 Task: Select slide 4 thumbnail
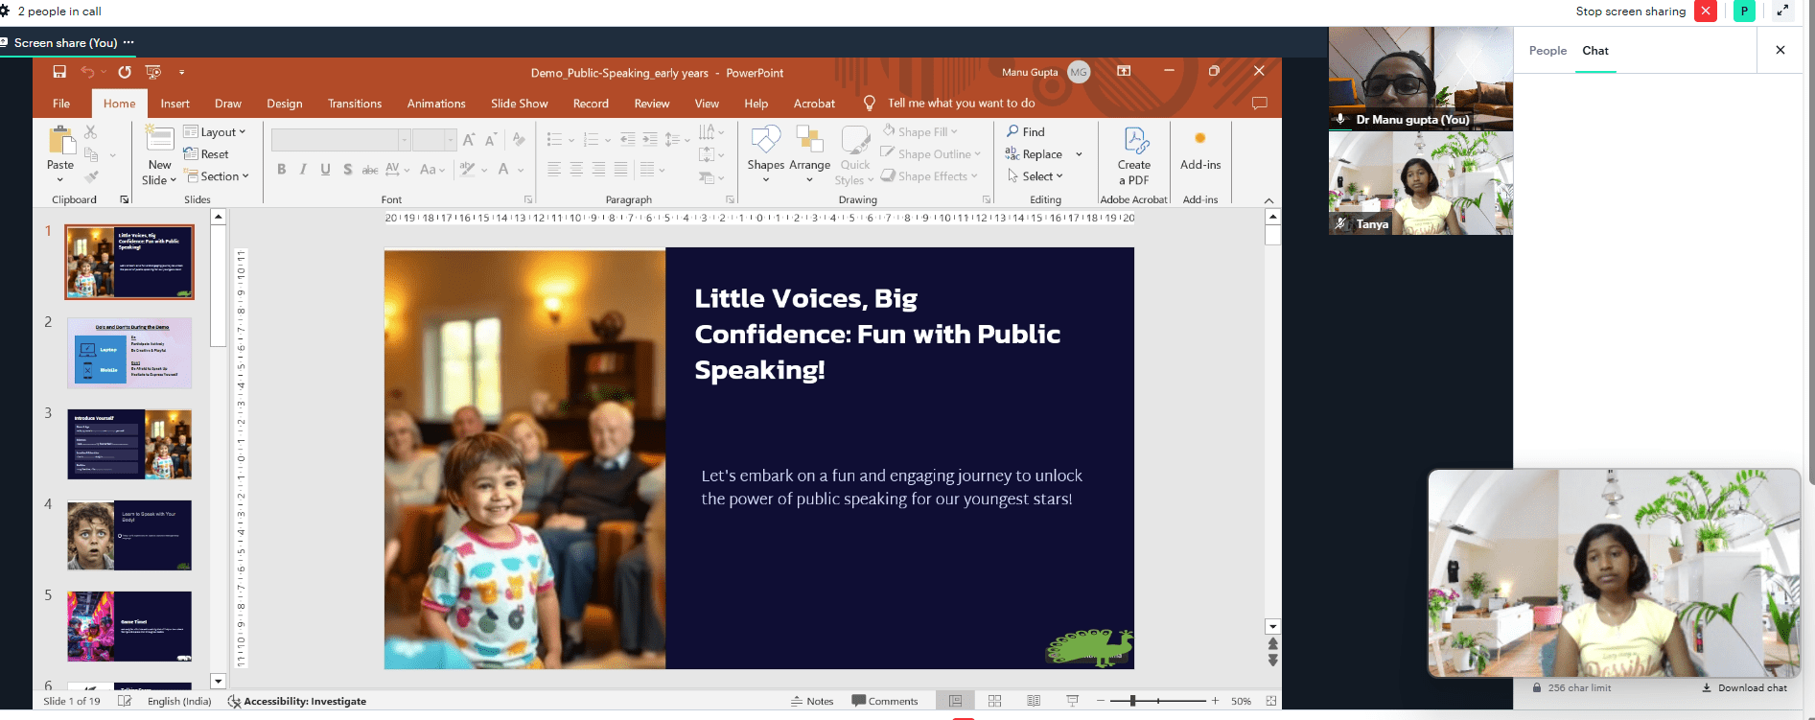(129, 535)
